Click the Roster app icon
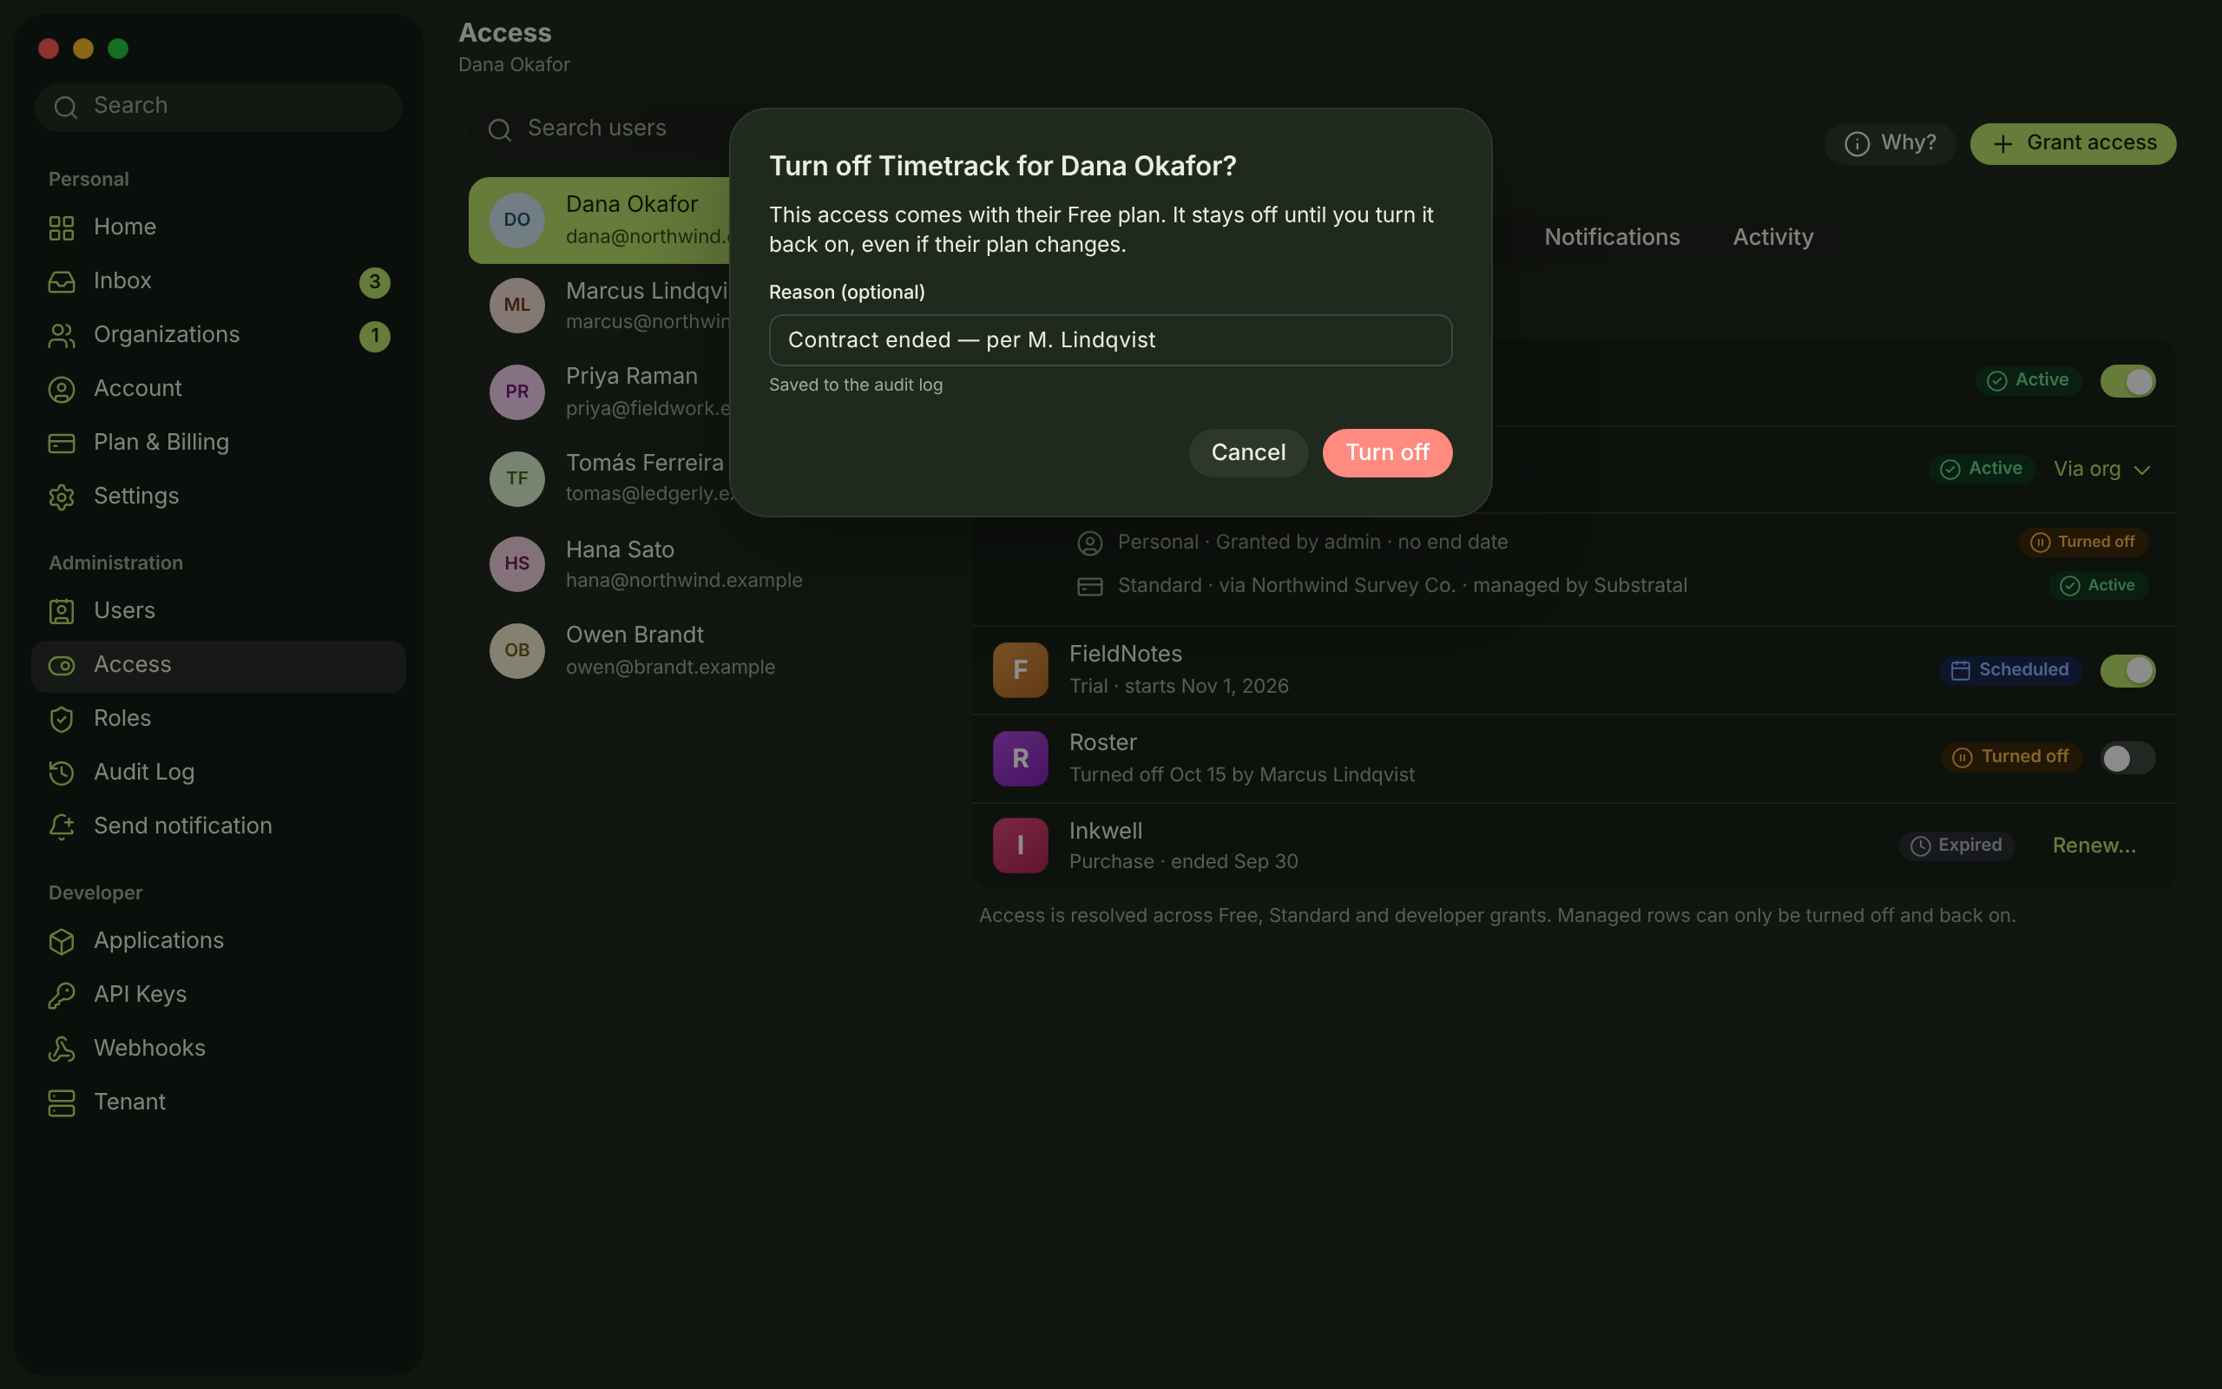Viewport: 2222px width, 1389px height. pos(1020,758)
